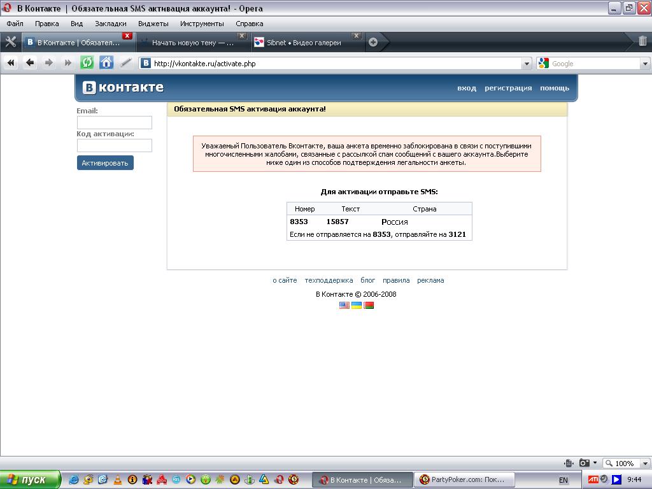The image size is (652, 489).
Task: Click the Код активации input field
Action: tap(115, 146)
